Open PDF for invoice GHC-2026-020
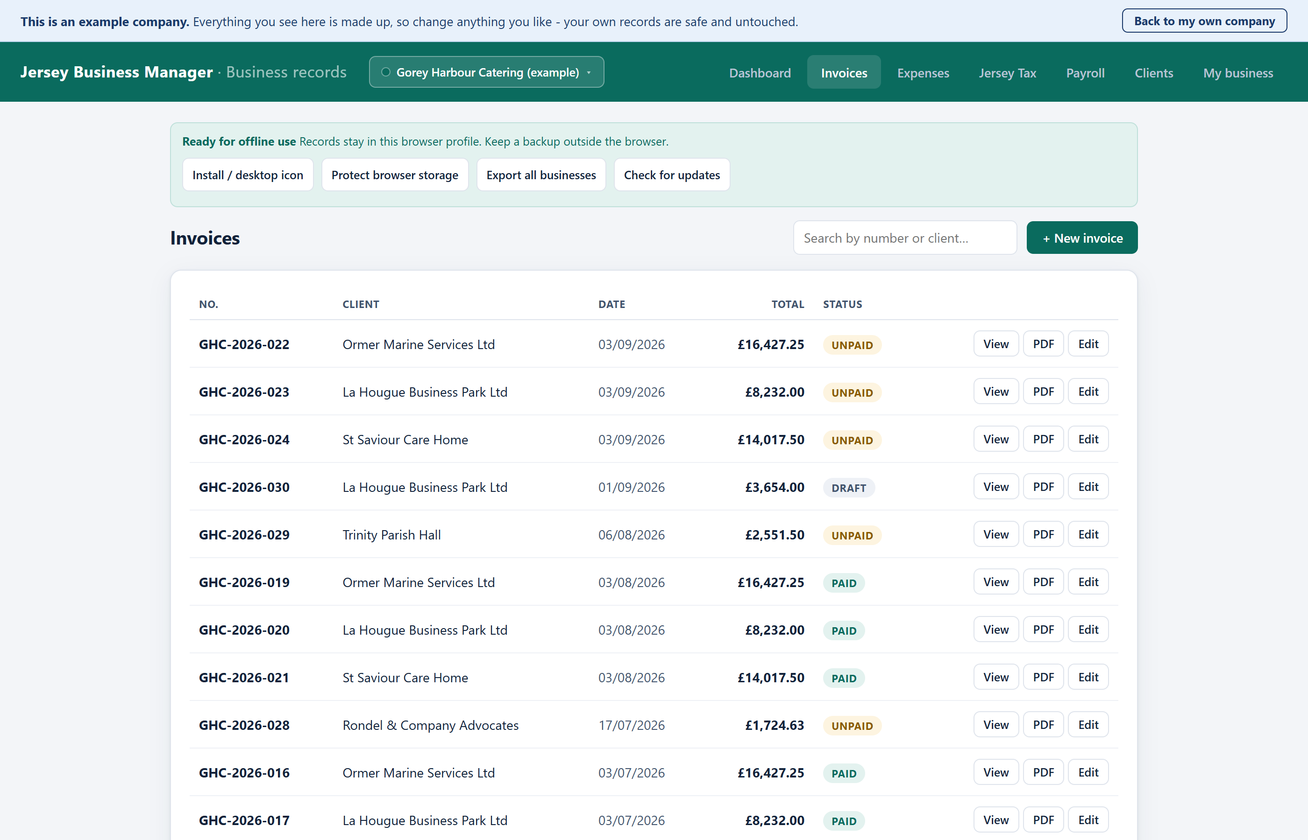Image resolution: width=1308 pixels, height=840 pixels. pyautogui.click(x=1043, y=629)
